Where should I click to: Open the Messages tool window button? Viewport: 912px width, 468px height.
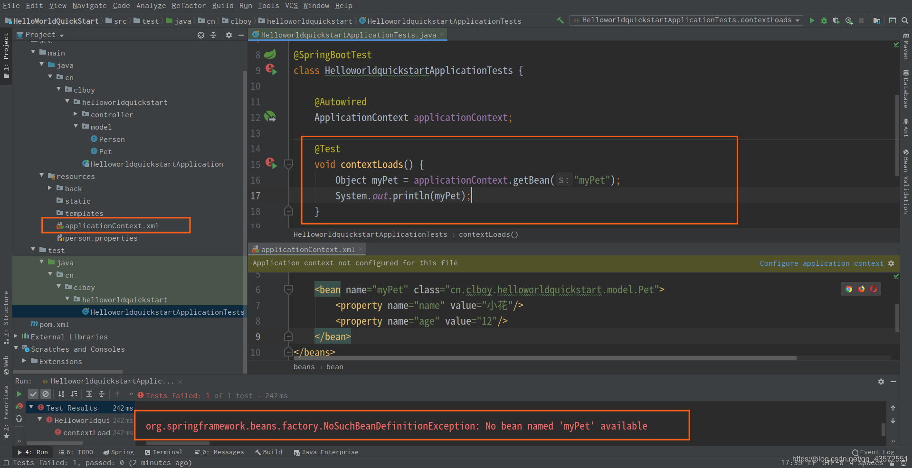click(x=219, y=452)
